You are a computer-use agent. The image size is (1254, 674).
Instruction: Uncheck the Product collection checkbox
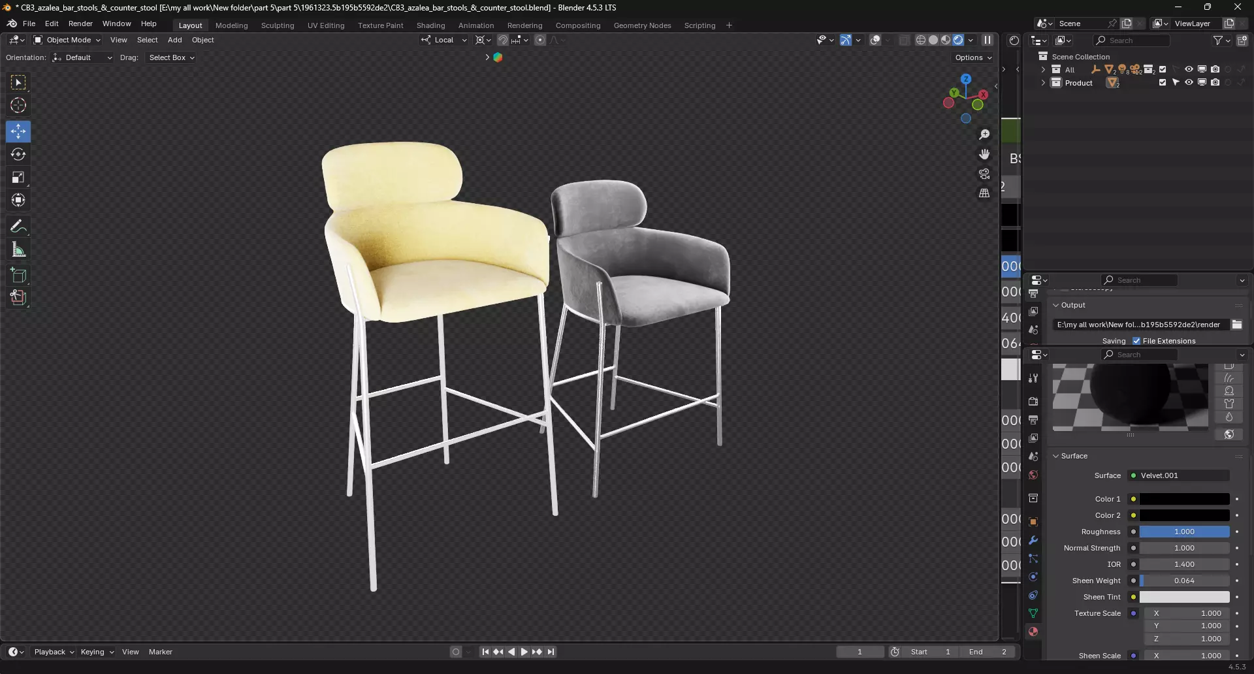click(x=1163, y=82)
